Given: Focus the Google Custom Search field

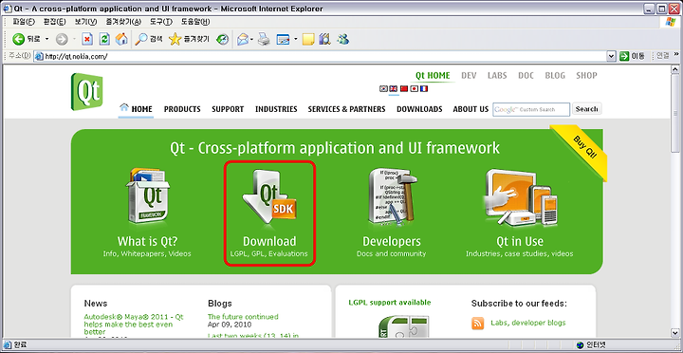Looking at the screenshot, I should point(531,109).
